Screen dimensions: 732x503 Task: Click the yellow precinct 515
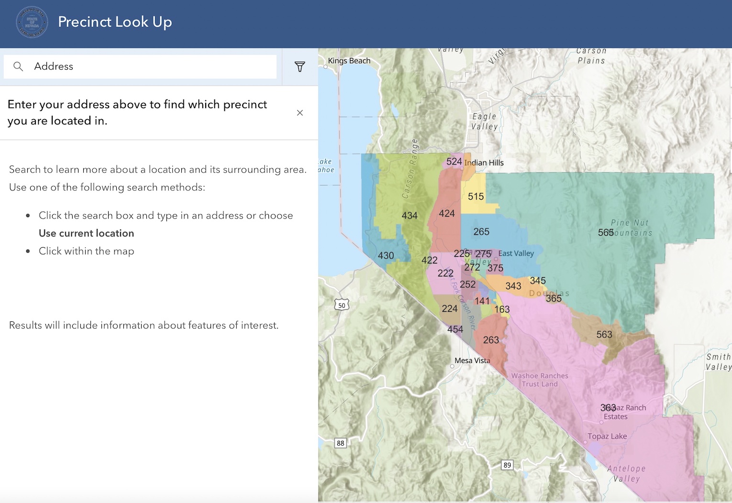[x=475, y=197]
